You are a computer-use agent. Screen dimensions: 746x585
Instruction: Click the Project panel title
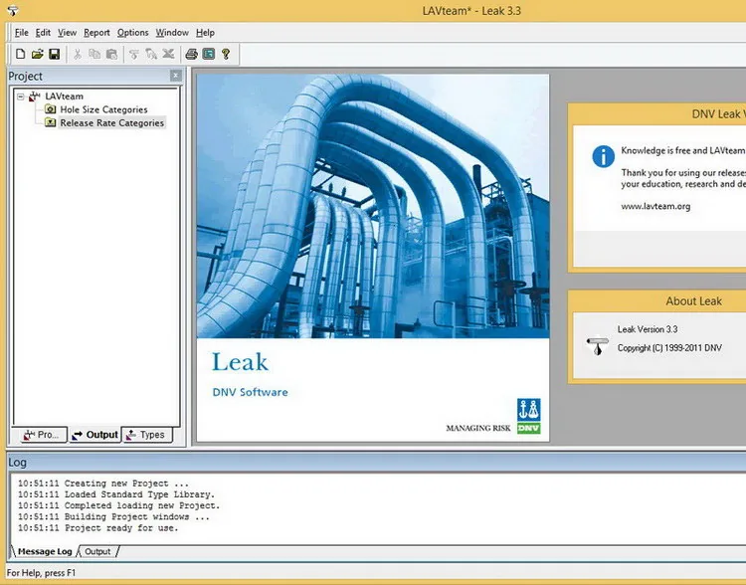(x=25, y=77)
